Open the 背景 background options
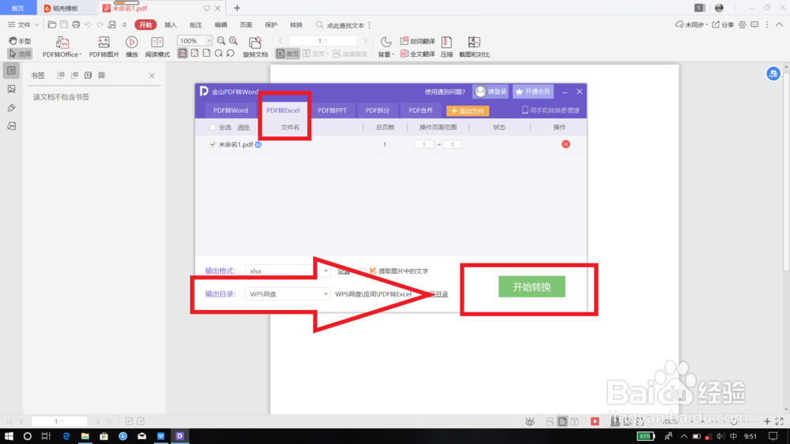Screen dimensions: 790x444 coord(386,47)
